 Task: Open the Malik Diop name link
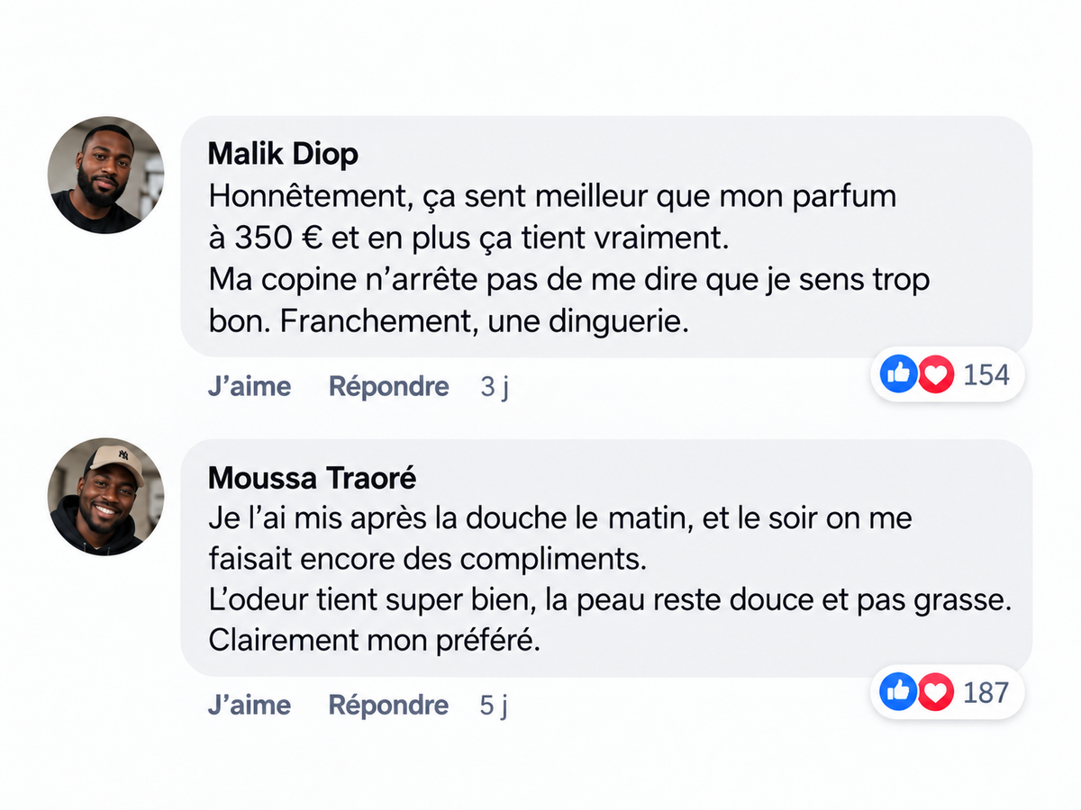pyautogui.click(x=283, y=154)
